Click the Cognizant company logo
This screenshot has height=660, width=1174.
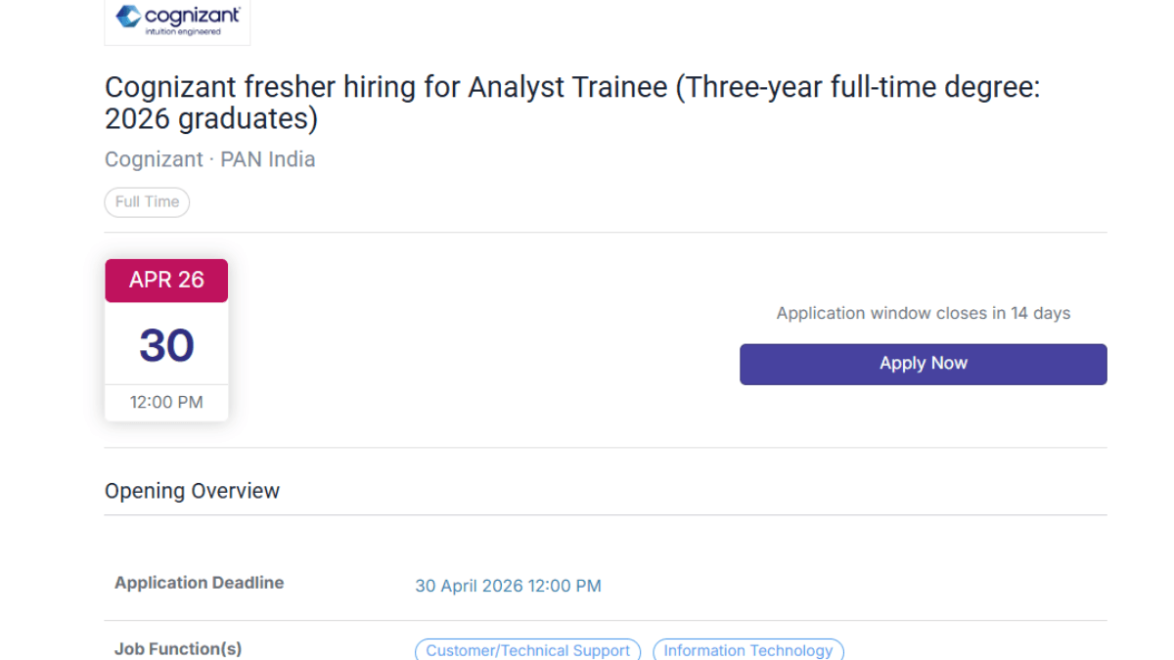pyautogui.click(x=176, y=17)
